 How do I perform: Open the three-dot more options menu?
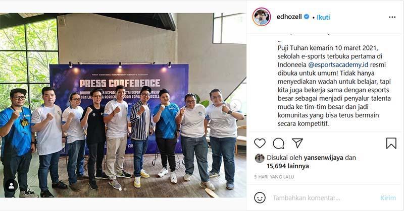click(392, 17)
